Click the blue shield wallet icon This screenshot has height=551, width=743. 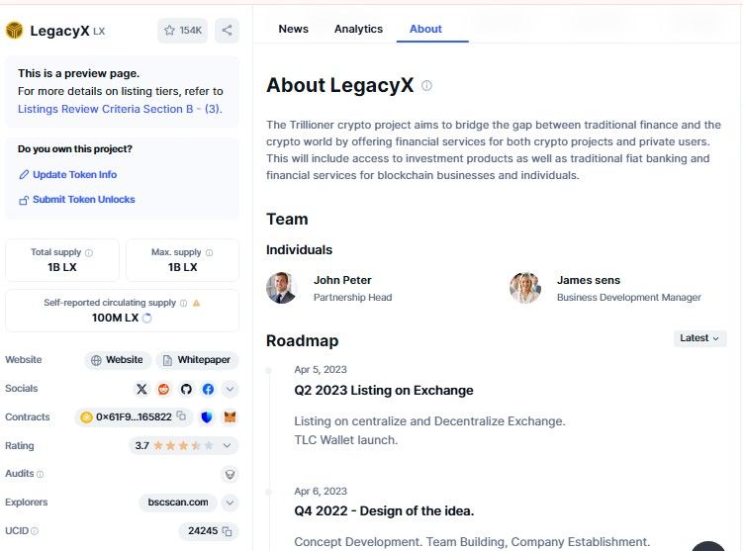pos(207,416)
